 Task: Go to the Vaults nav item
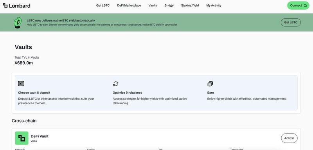[x=153, y=5]
